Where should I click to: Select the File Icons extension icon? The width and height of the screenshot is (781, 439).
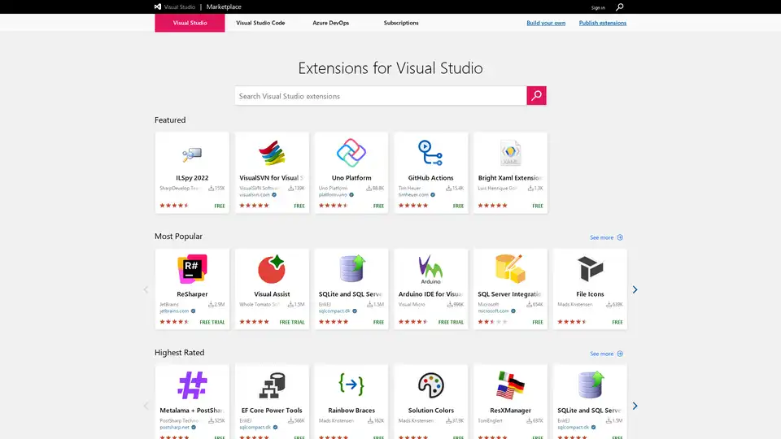point(590,268)
